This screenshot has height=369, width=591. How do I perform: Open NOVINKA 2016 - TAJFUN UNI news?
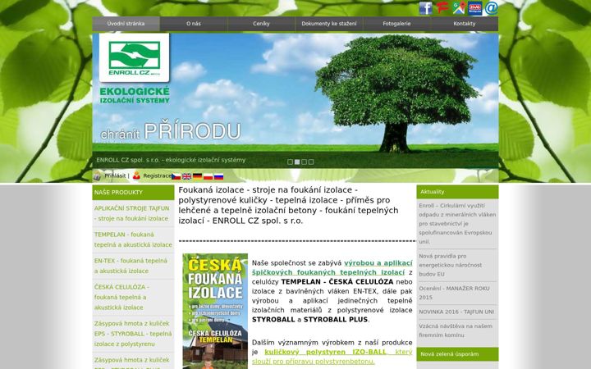(x=456, y=312)
